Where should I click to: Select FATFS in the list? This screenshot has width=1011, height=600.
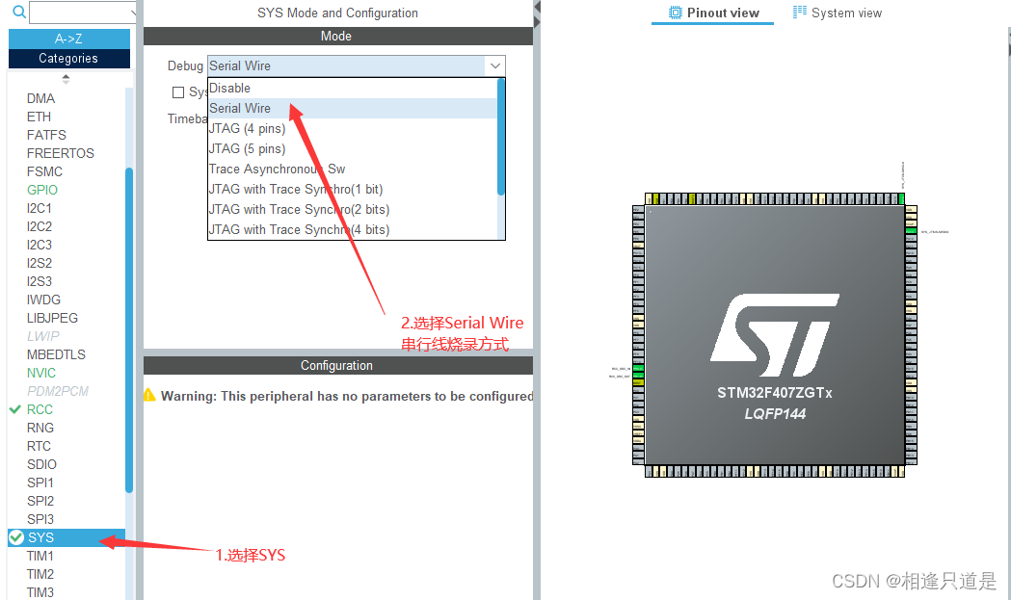pyautogui.click(x=46, y=135)
